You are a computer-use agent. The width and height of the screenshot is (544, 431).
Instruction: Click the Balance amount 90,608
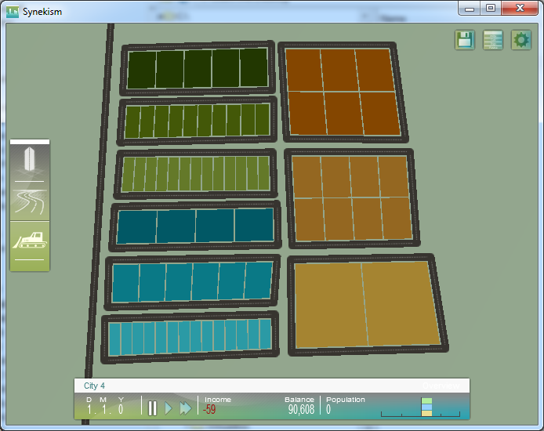tap(301, 410)
